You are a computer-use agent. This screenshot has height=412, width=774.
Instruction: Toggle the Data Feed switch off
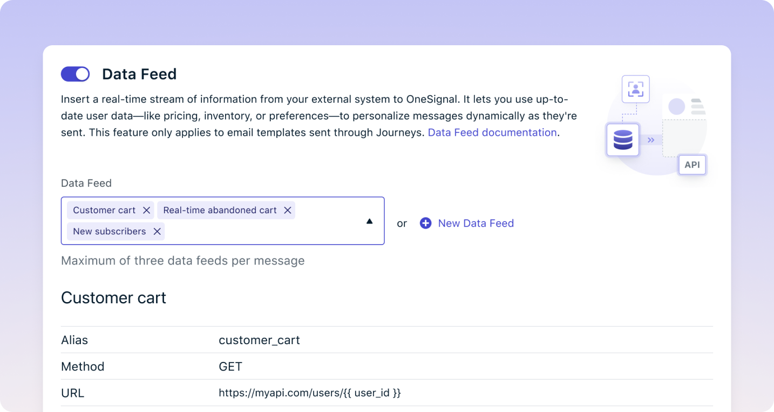click(75, 74)
